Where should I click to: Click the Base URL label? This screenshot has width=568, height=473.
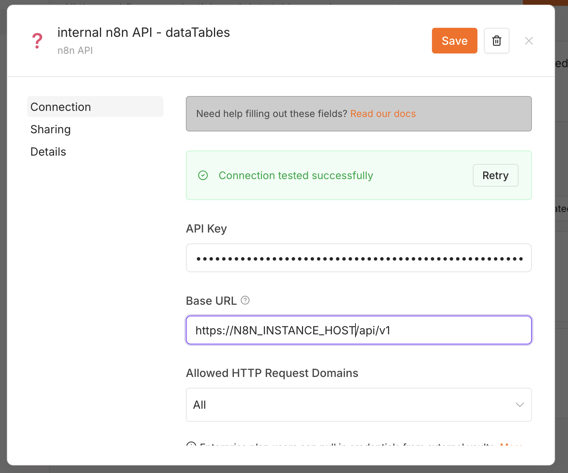211,301
